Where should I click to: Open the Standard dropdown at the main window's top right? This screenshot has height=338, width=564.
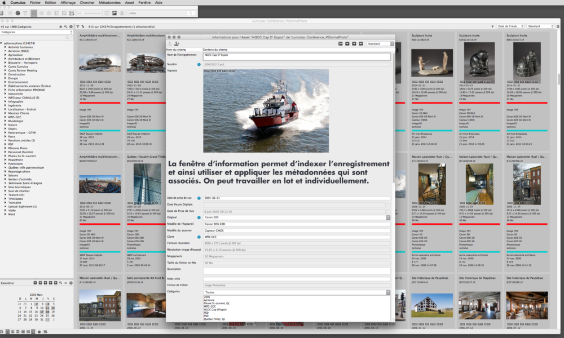(540, 26)
